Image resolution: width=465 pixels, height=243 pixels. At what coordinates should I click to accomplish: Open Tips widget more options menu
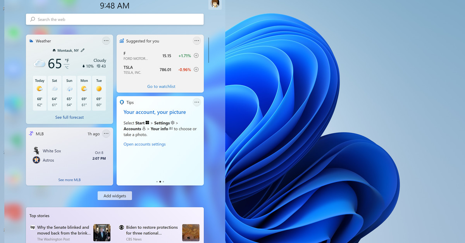[x=197, y=102]
